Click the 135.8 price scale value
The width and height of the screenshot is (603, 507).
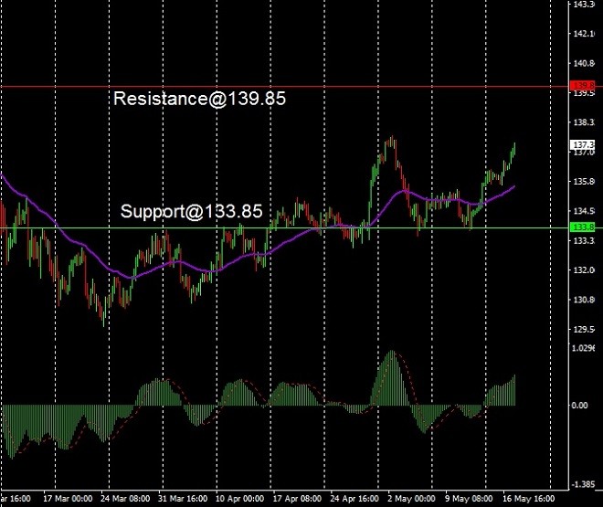[584, 182]
